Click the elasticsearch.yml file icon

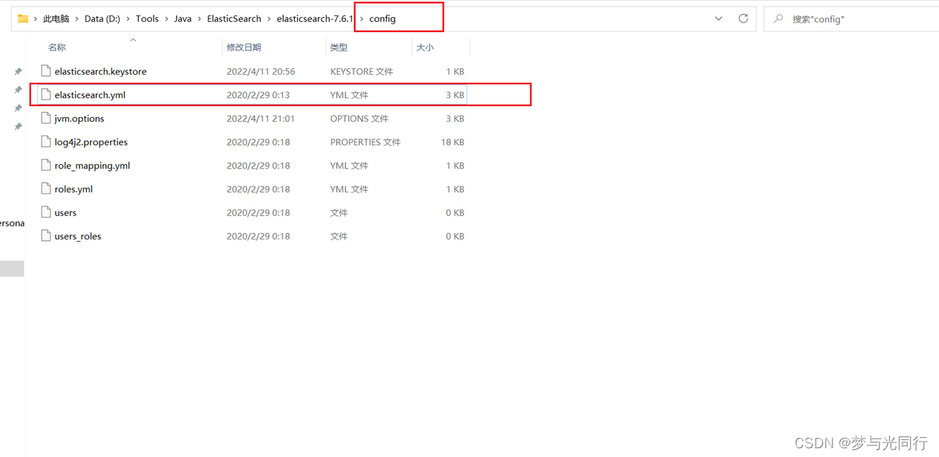46,94
